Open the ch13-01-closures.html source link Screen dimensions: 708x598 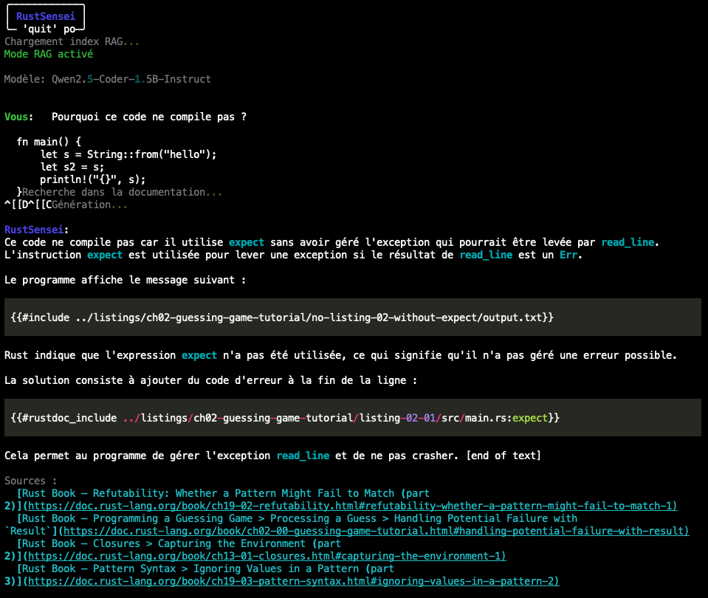(267, 557)
